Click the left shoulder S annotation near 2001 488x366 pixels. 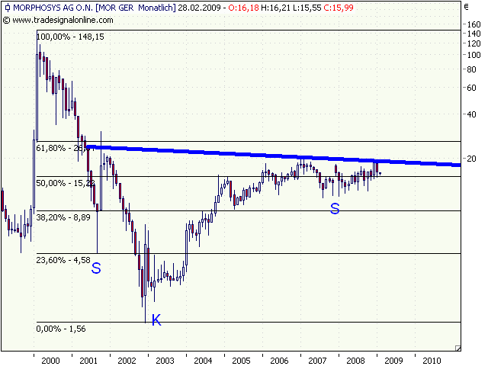click(96, 268)
